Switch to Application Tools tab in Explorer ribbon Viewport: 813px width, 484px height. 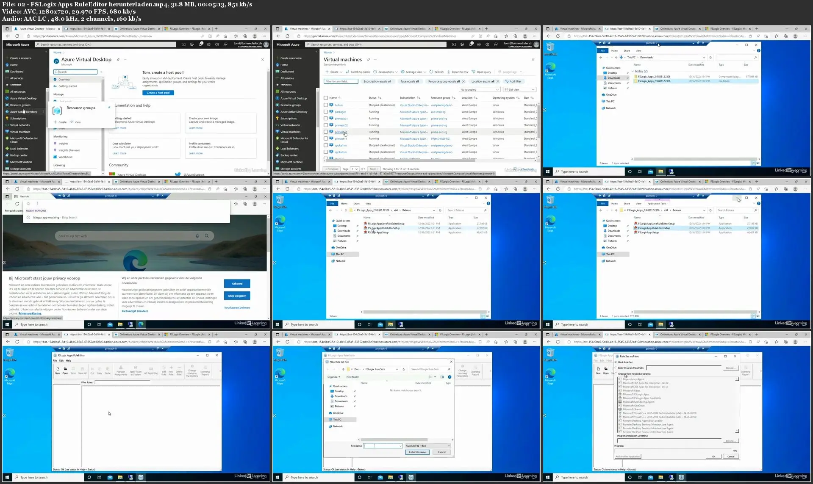pyautogui.click(x=657, y=204)
